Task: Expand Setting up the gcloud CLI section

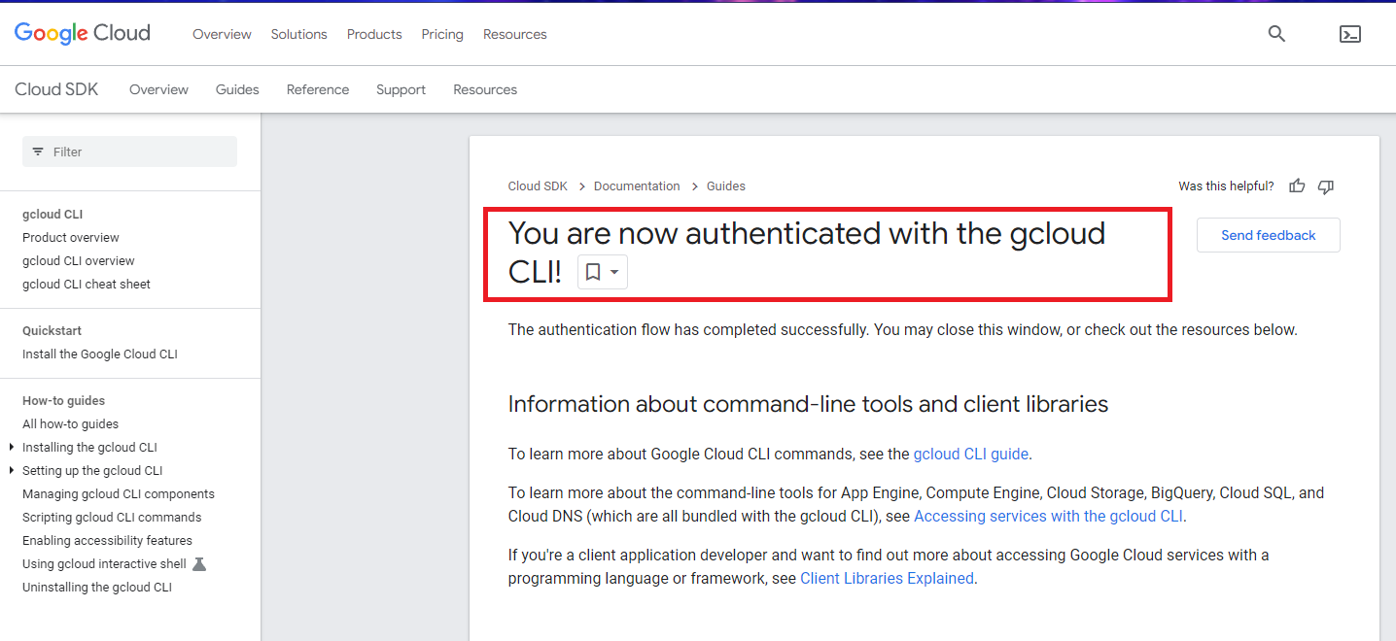Action: (x=12, y=471)
